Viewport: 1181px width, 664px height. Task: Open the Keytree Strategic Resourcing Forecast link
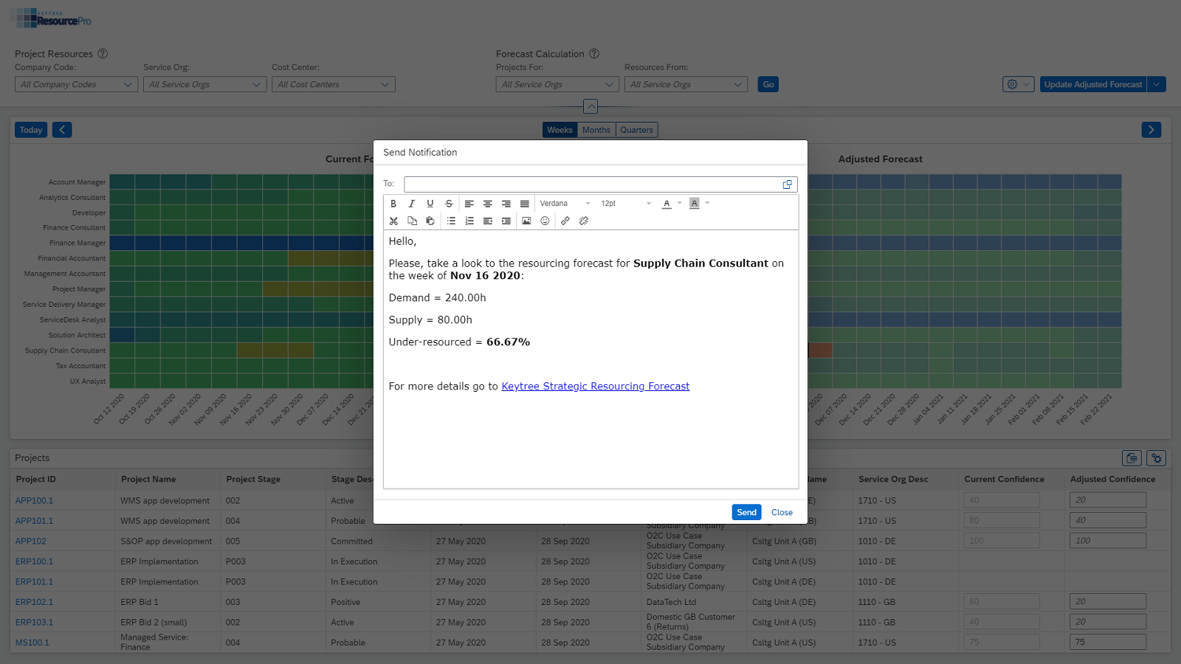point(595,387)
